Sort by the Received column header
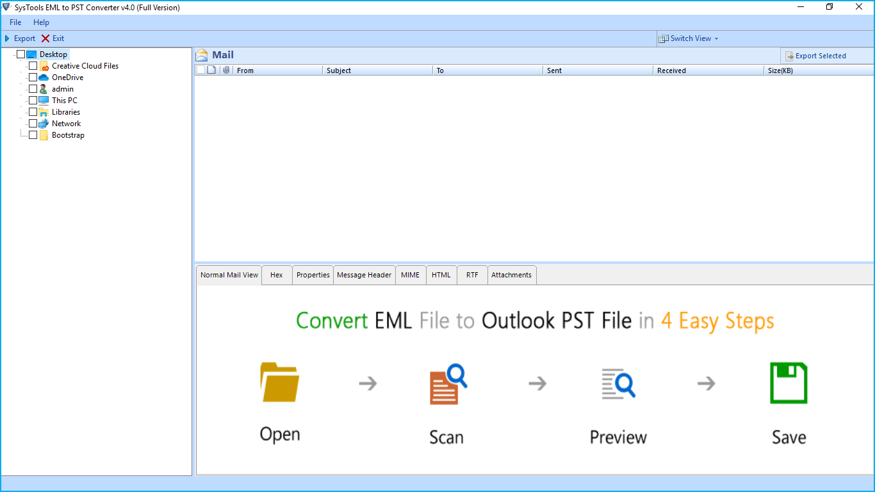875x492 pixels. [x=708, y=70]
